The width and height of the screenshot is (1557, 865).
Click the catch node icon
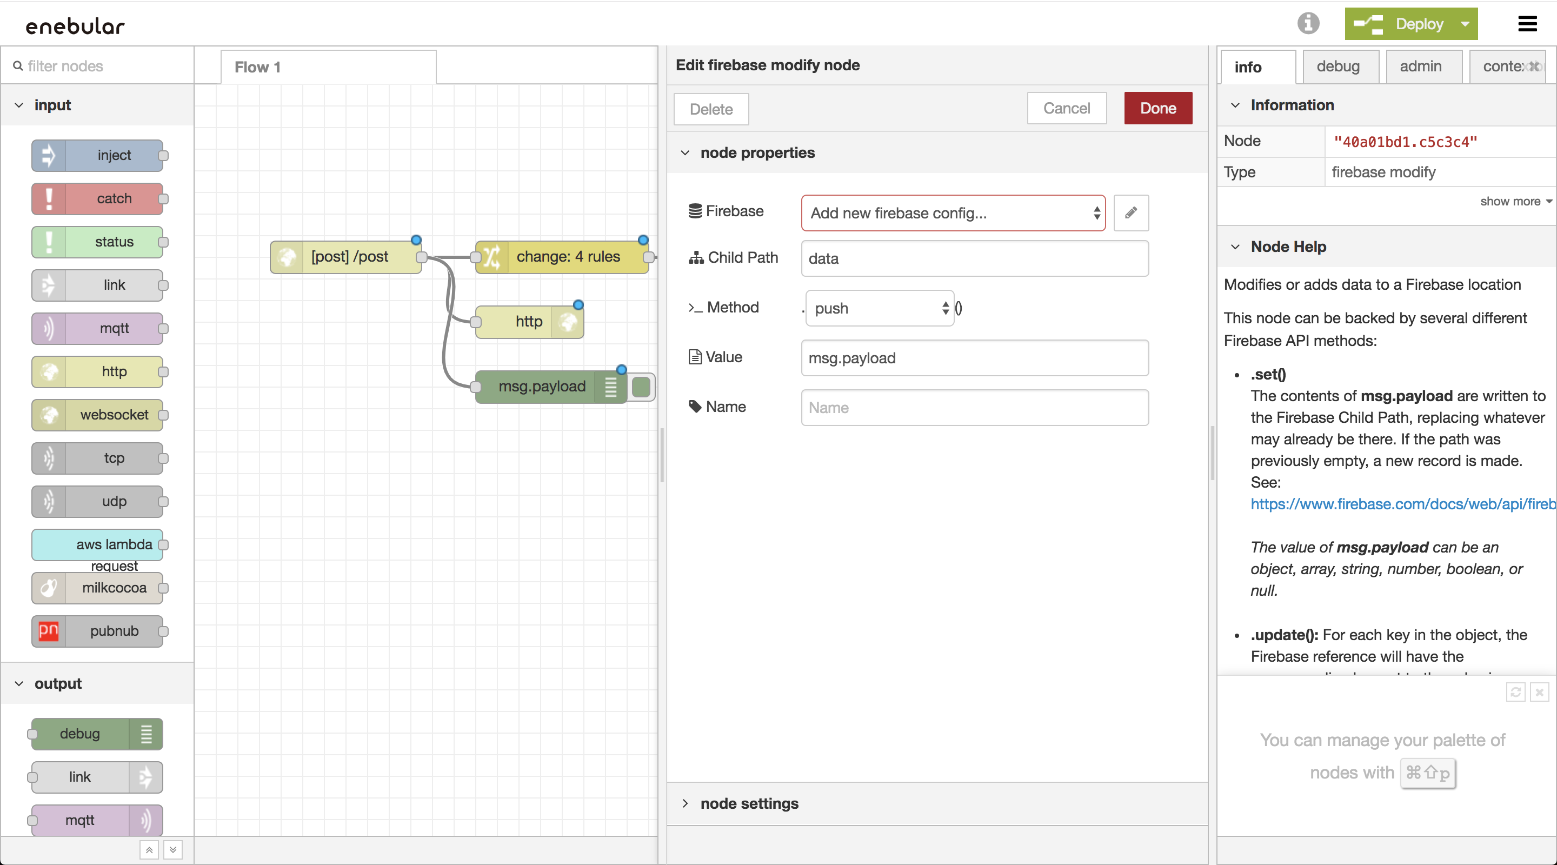coord(50,198)
